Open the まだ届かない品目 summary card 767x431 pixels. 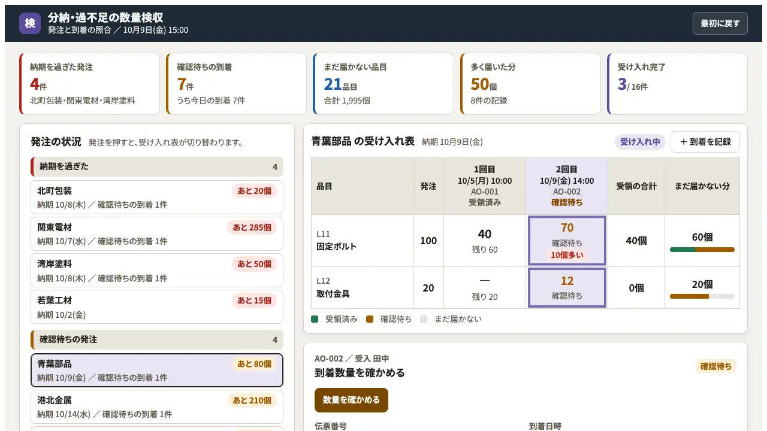[x=383, y=84]
